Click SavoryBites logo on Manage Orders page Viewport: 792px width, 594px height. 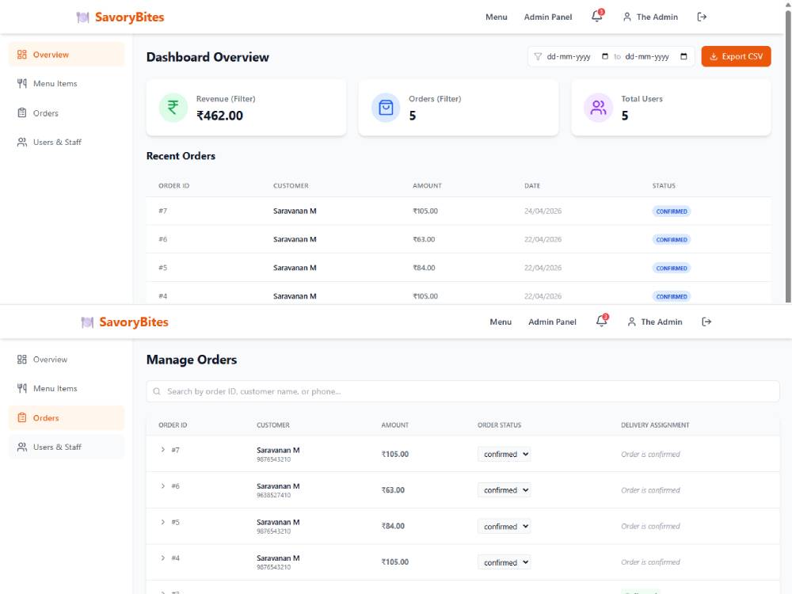click(x=125, y=322)
